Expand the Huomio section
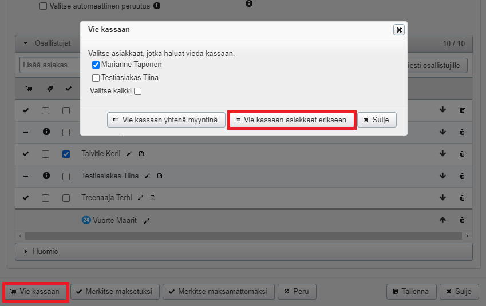 tap(25, 251)
